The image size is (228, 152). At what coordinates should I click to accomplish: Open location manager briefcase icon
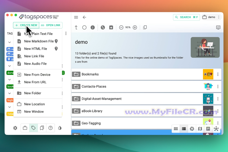click(x=25, y=128)
